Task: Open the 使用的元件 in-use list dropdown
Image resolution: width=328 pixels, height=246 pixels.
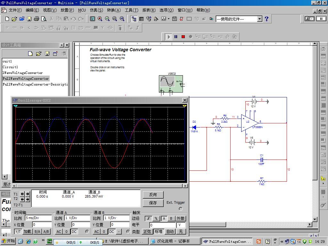Action: (x=259, y=19)
